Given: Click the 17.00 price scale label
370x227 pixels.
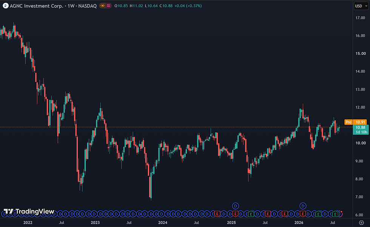Looking at the screenshot, I should 360,18.
